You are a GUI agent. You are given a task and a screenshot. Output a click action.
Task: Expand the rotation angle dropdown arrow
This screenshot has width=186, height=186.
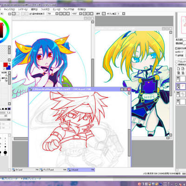click(80, 14)
